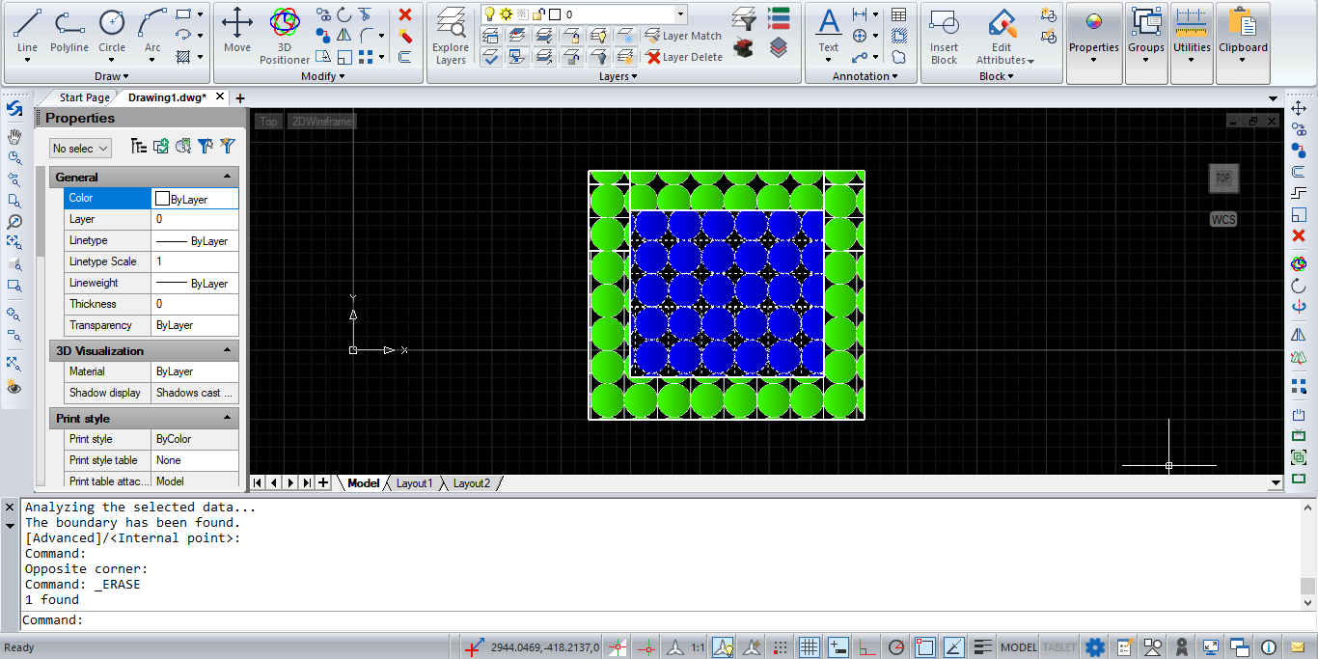Click the TOP view cube face
Image resolution: width=1318 pixels, height=659 pixels.
click(x=1223, y=178)
